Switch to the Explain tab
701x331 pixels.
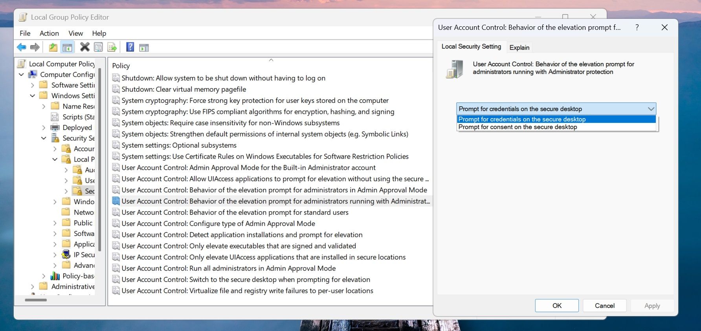pyautogui.click(x=519, y=48)
